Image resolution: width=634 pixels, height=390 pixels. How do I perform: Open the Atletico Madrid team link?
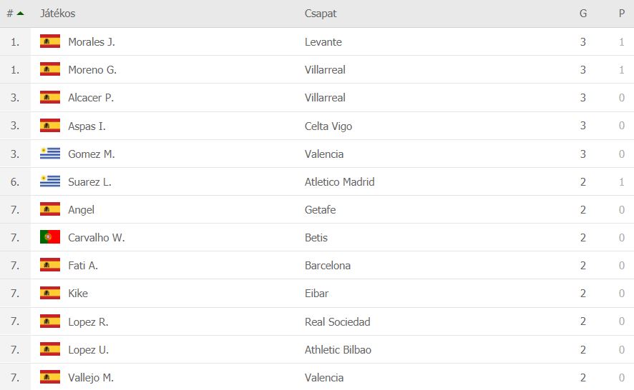click(340, 181)
